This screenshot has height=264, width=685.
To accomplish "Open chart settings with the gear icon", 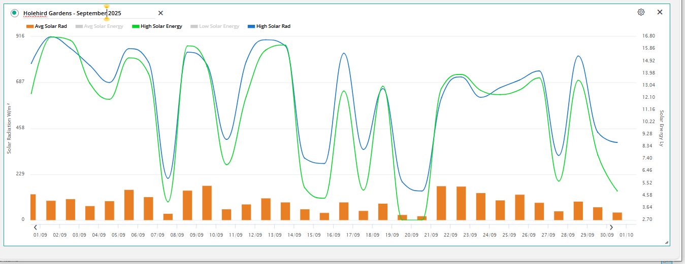I will click(x=641, y=12).
